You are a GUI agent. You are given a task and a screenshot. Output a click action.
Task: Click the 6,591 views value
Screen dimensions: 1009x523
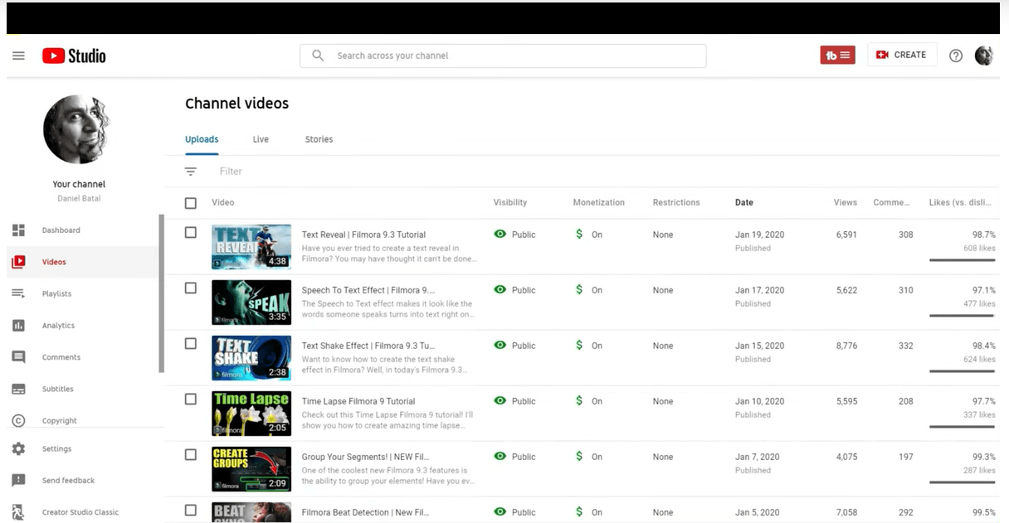tap(846, 235)
